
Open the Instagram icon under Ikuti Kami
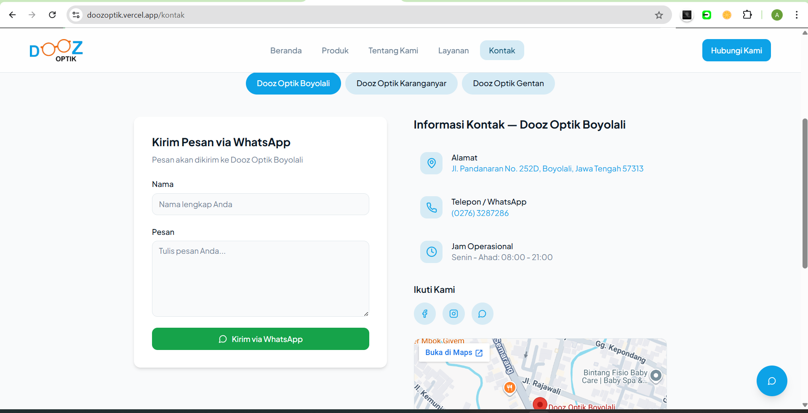453,313
